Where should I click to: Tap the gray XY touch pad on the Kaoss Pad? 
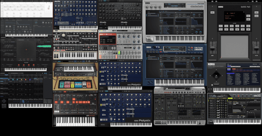[x=234, y=47]
